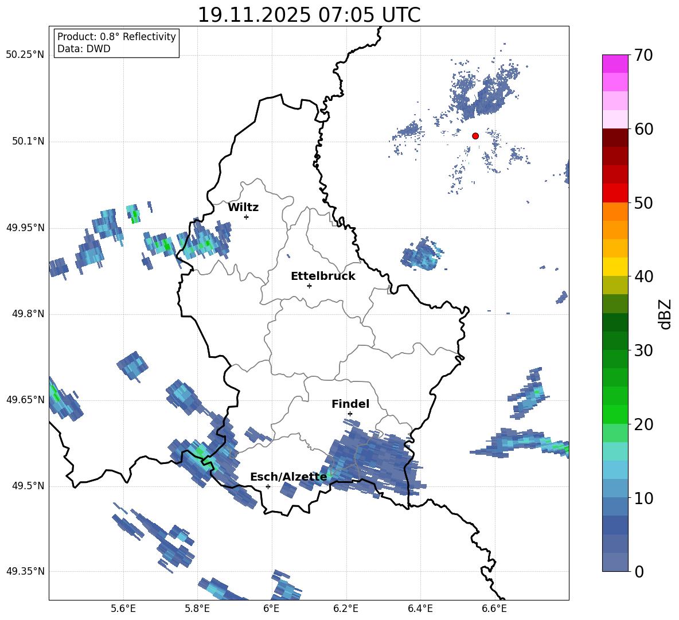
Task: Click the Wiltz station cross marker
Action: pos(246,217)
